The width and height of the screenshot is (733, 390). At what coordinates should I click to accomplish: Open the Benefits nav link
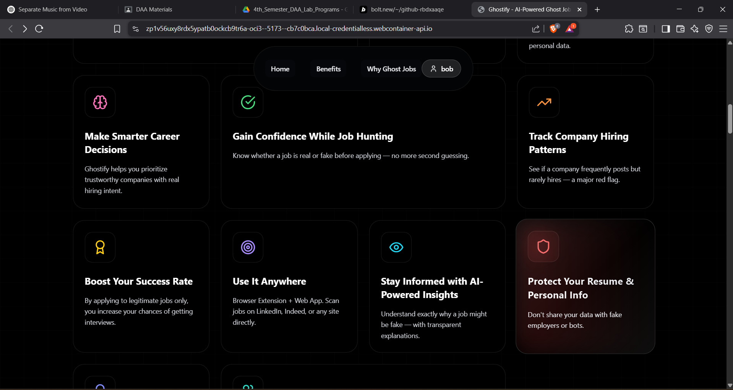(328, 69)
